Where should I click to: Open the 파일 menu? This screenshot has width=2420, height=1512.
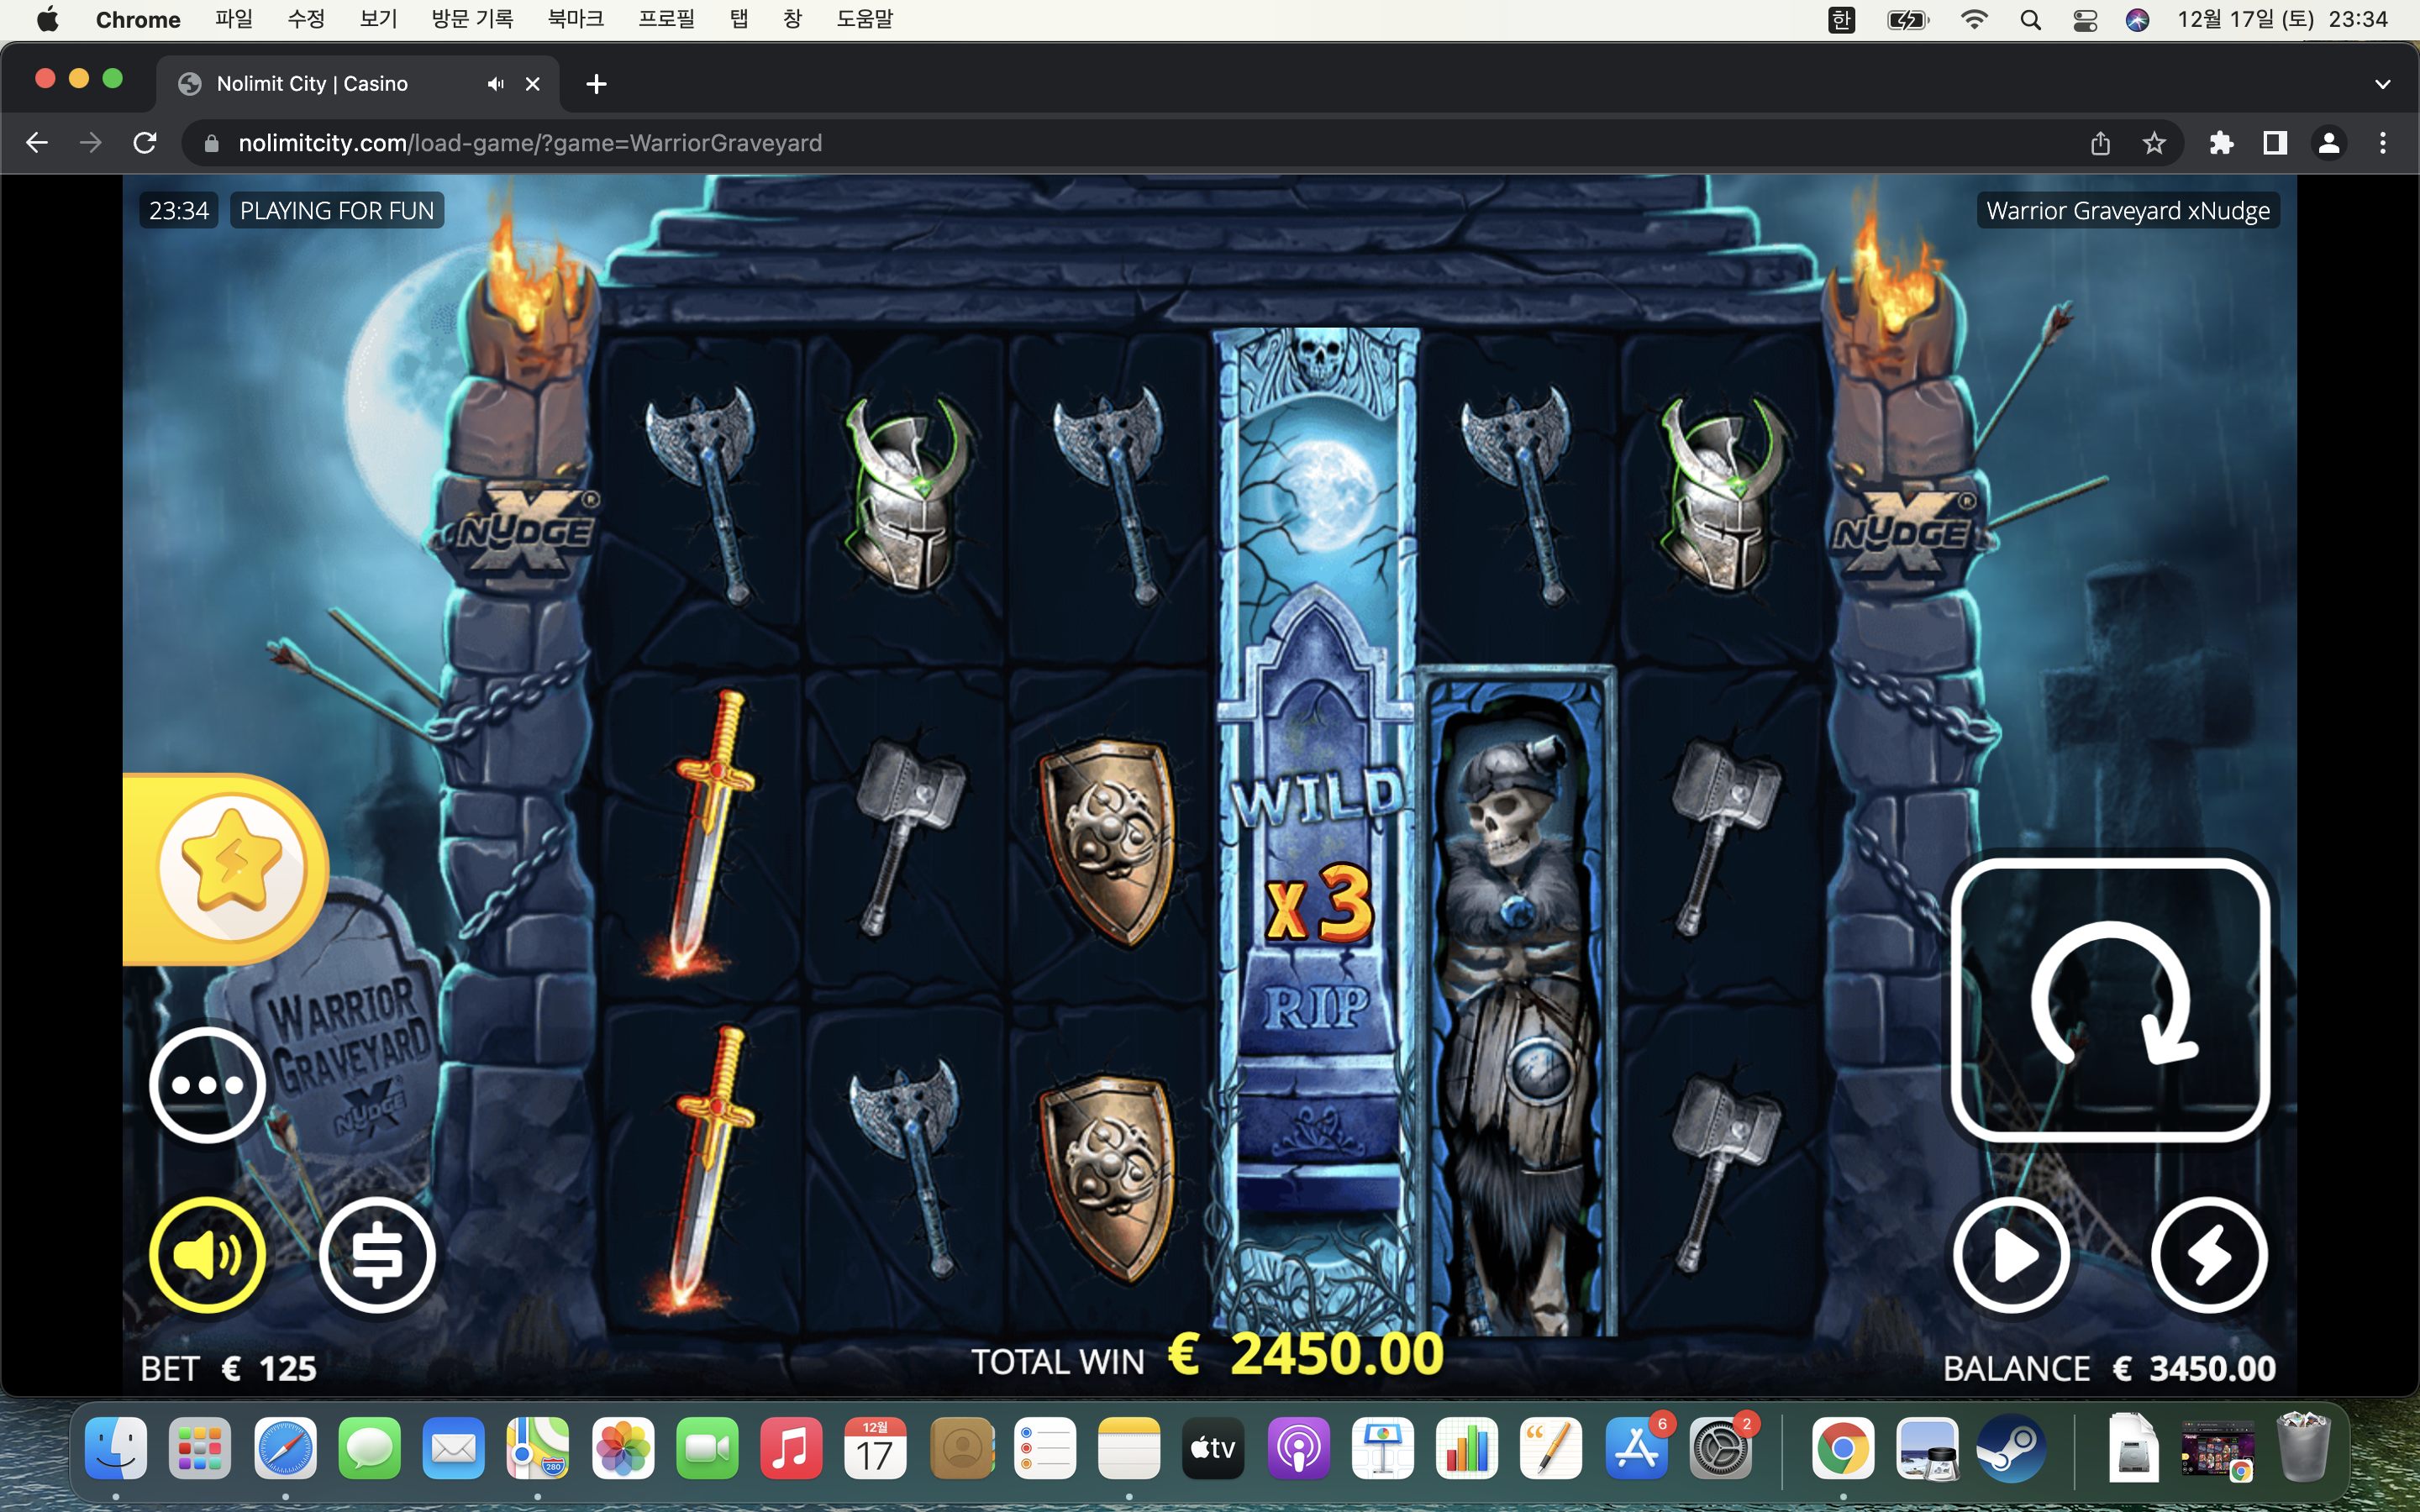(234, 20)
